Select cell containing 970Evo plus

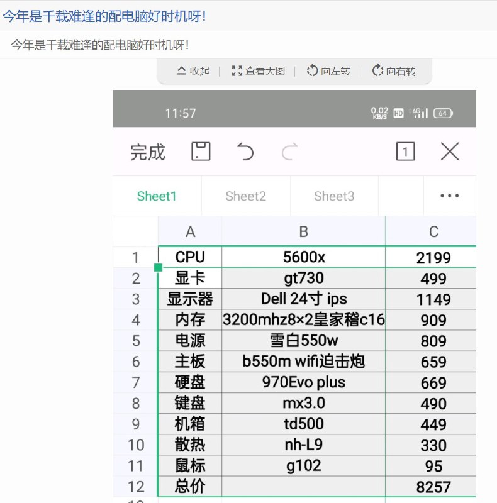[303, 382]
